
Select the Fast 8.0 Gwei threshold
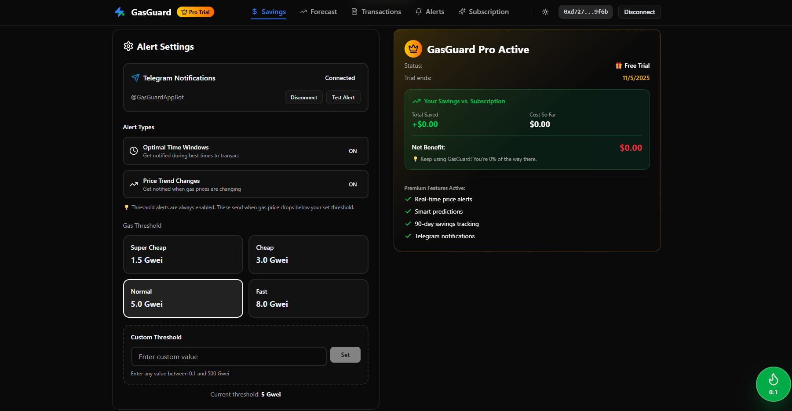(x=308, y=298)
